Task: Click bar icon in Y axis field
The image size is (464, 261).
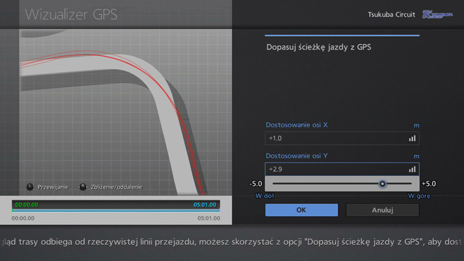Action: 412,169
